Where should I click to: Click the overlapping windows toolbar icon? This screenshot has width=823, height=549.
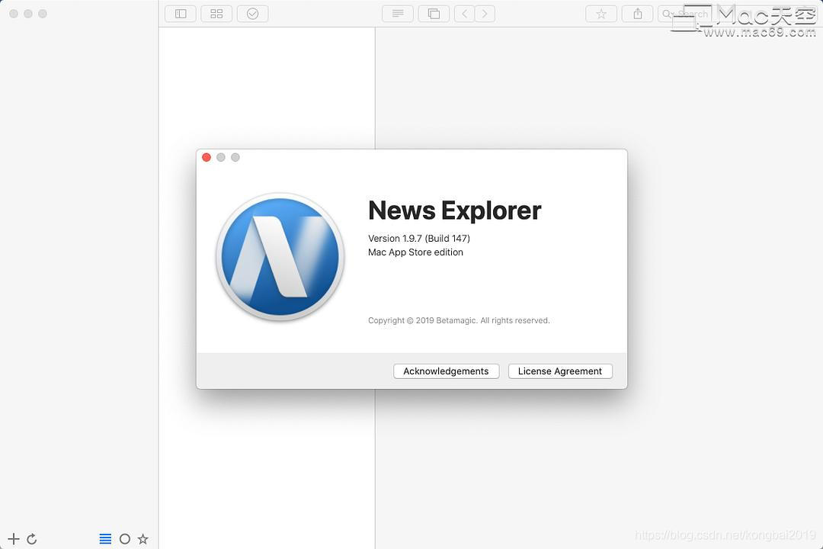(434, 14)
